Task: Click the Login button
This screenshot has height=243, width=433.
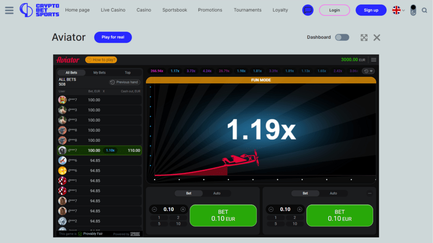Action: (335, 10)
